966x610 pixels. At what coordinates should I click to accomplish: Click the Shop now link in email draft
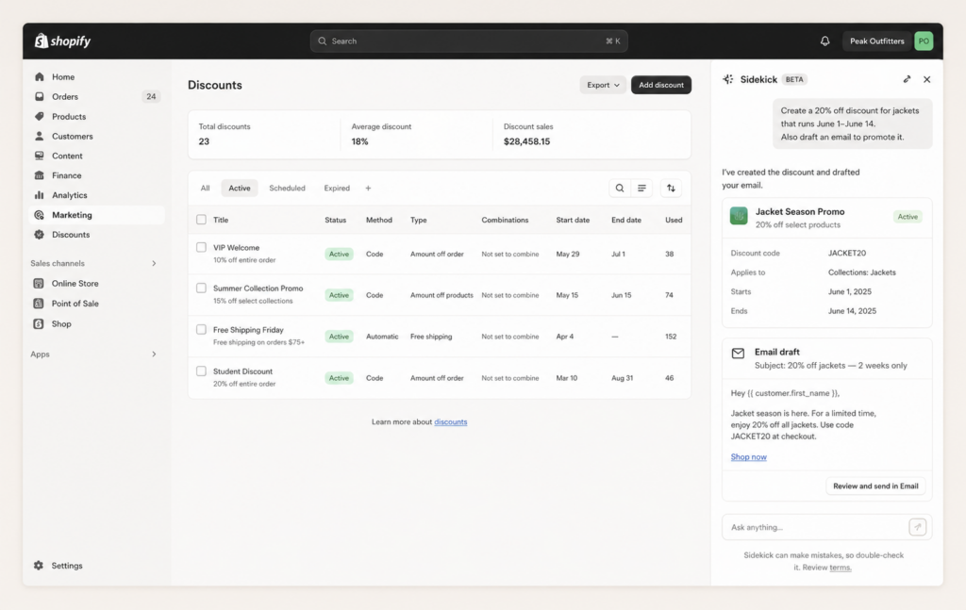[748, 456]
